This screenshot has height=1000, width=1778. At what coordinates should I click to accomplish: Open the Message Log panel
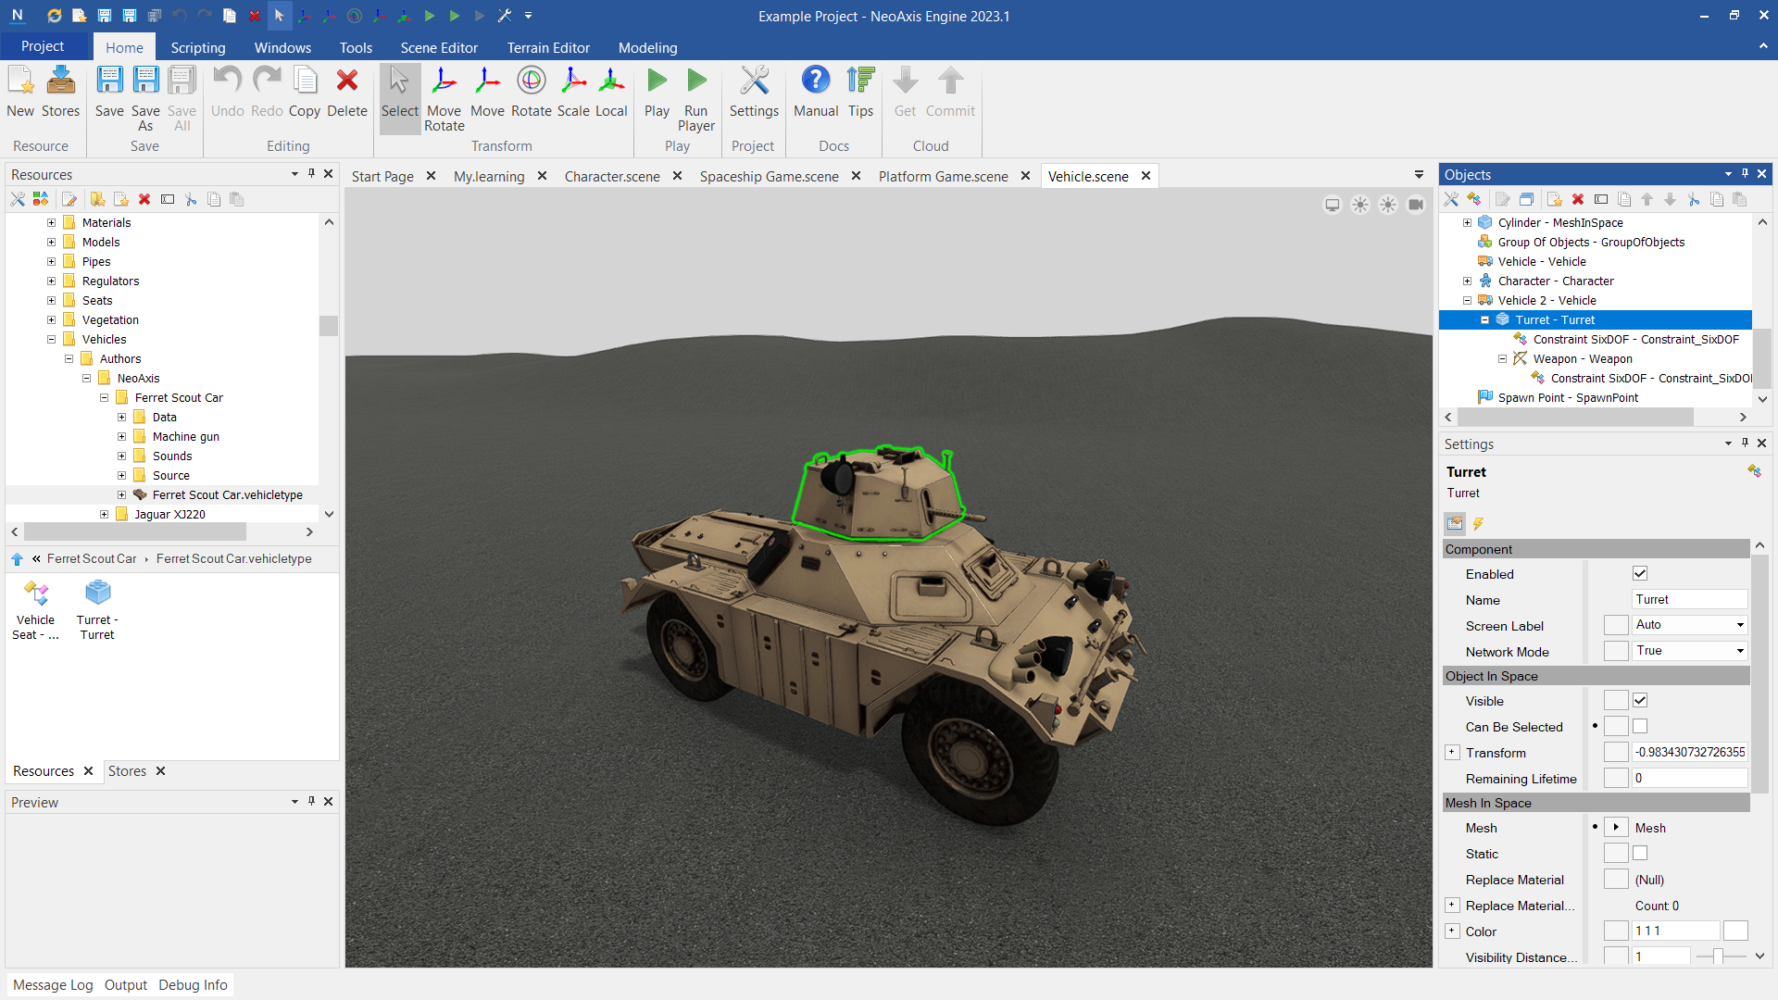coord(53,985)
